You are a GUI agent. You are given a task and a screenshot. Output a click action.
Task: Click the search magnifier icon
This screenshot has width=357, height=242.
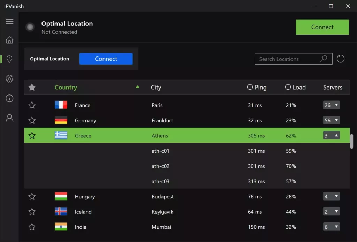(324, 59)
